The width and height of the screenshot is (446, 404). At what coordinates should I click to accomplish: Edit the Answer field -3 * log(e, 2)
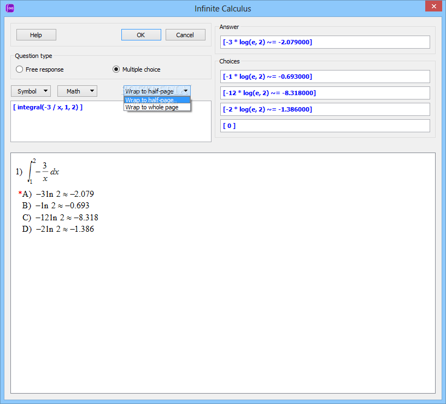[x=325, y=42]
